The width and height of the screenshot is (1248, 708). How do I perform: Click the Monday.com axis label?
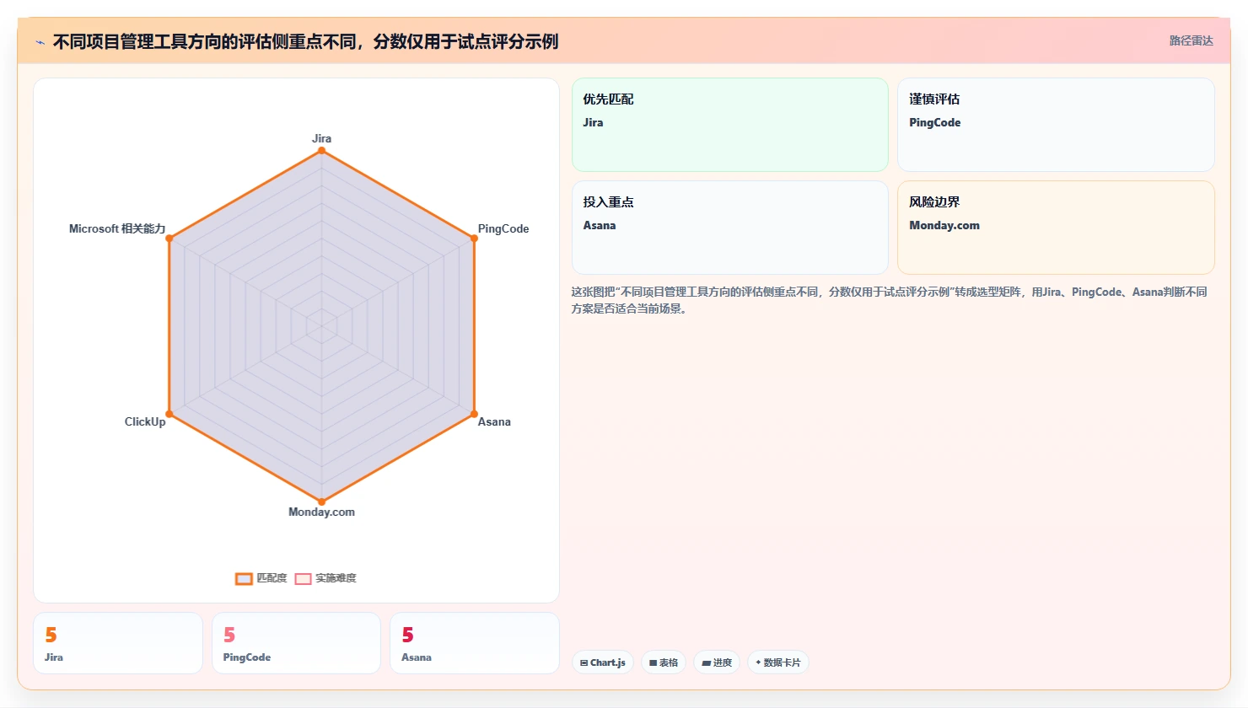pyautogui.click(x=321, y=512)
